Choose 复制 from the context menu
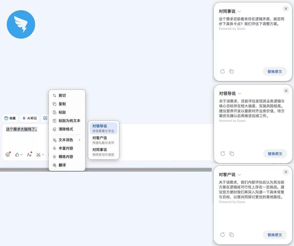The height and width of the screenshot is (246, 294). (67, 104)
